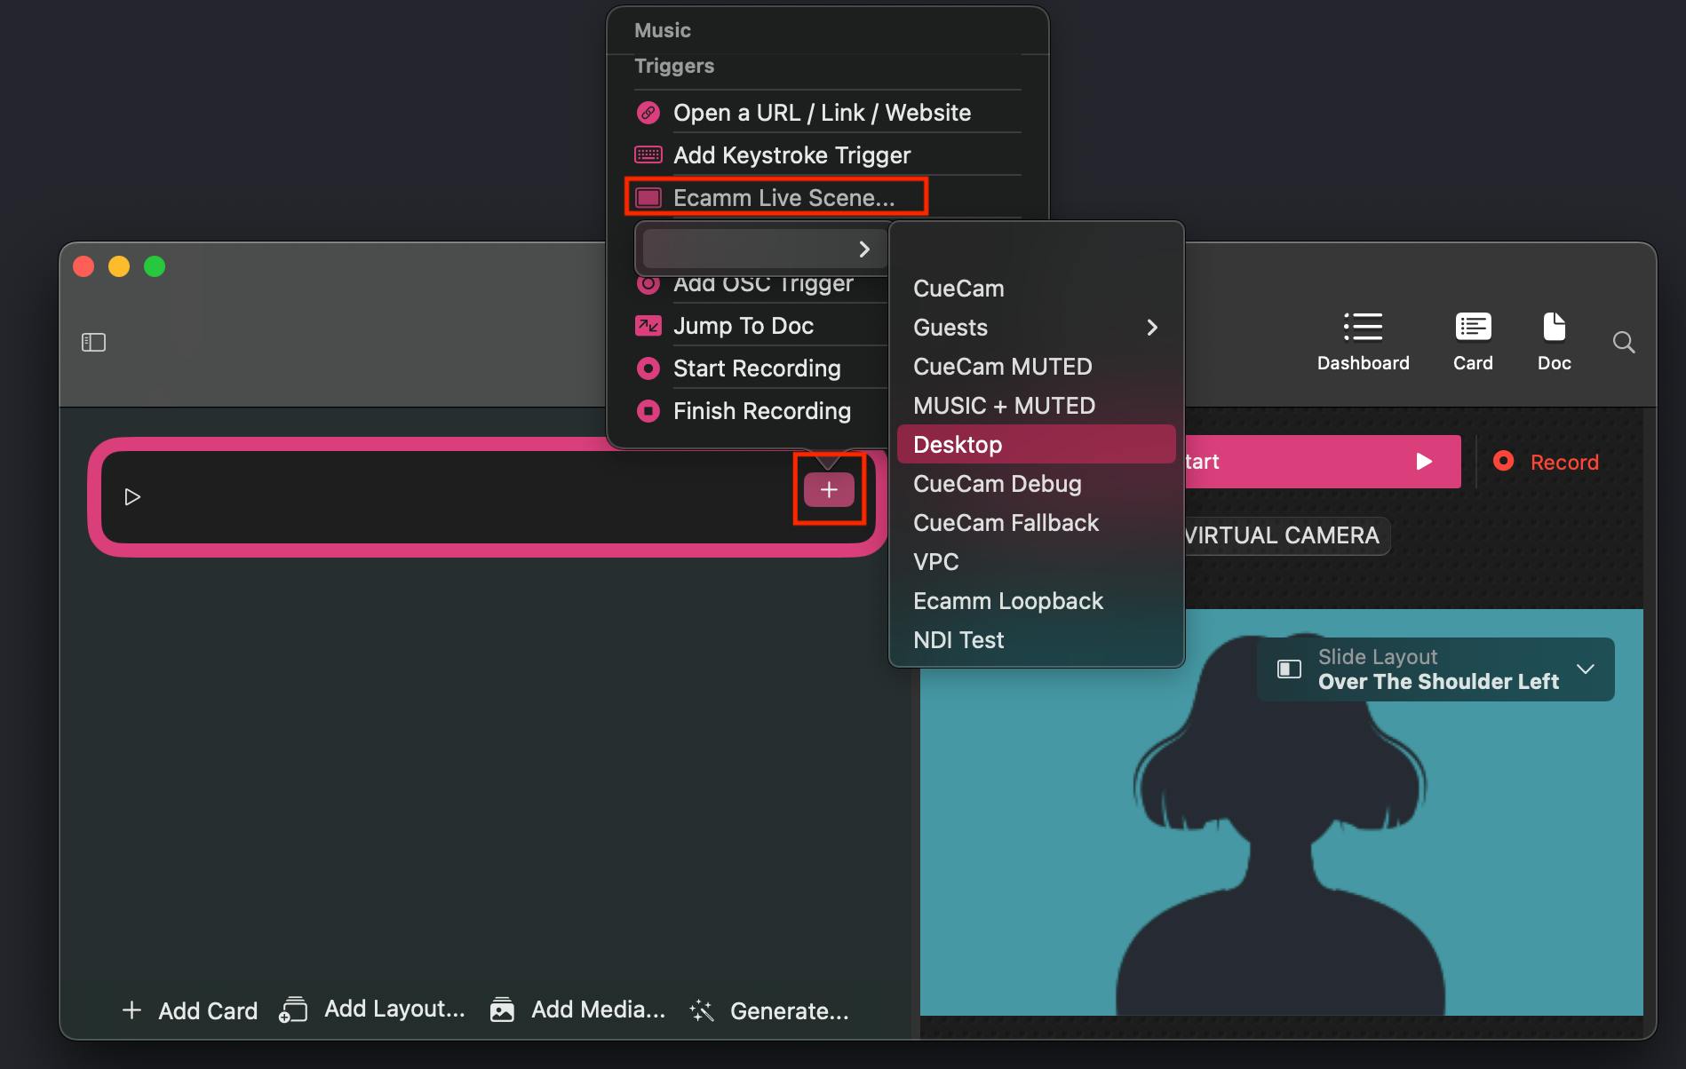
Task: Click the Add Layout stack icon
Action: tap(292, 1010)
